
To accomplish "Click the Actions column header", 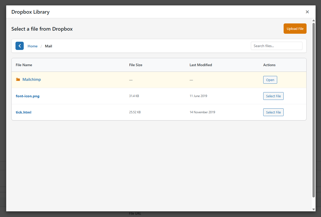I will (x=269, y=65).
